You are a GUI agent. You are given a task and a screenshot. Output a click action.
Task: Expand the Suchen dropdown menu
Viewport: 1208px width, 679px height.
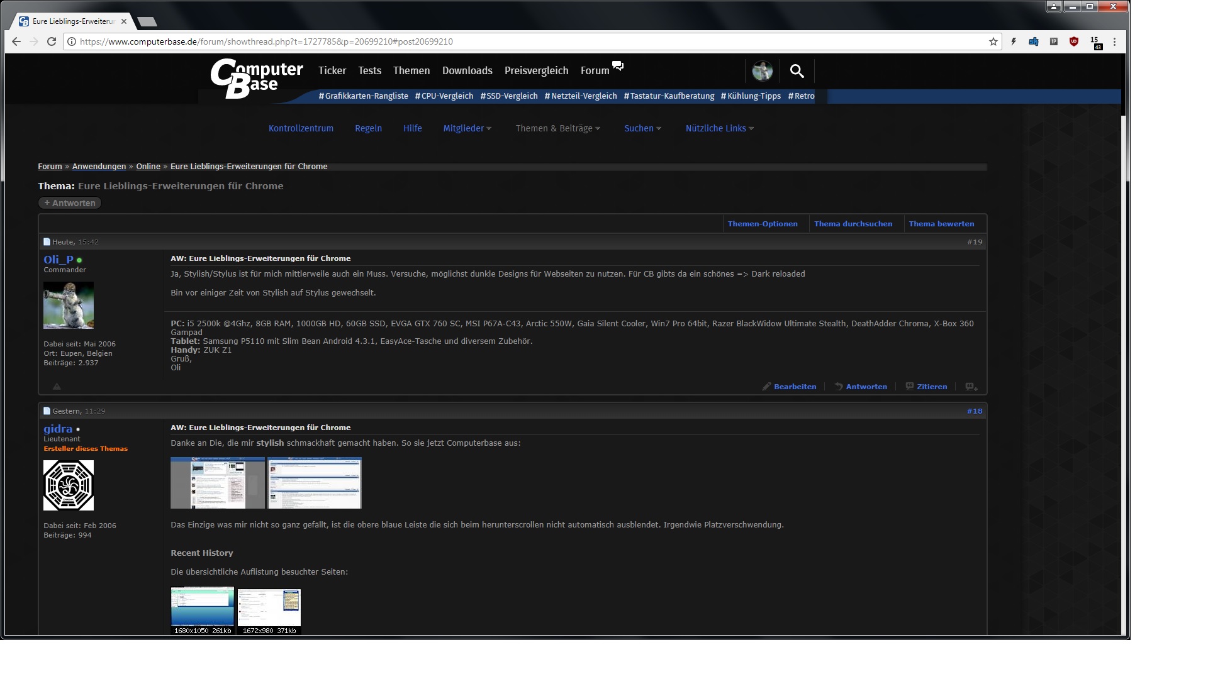[642, 128]
